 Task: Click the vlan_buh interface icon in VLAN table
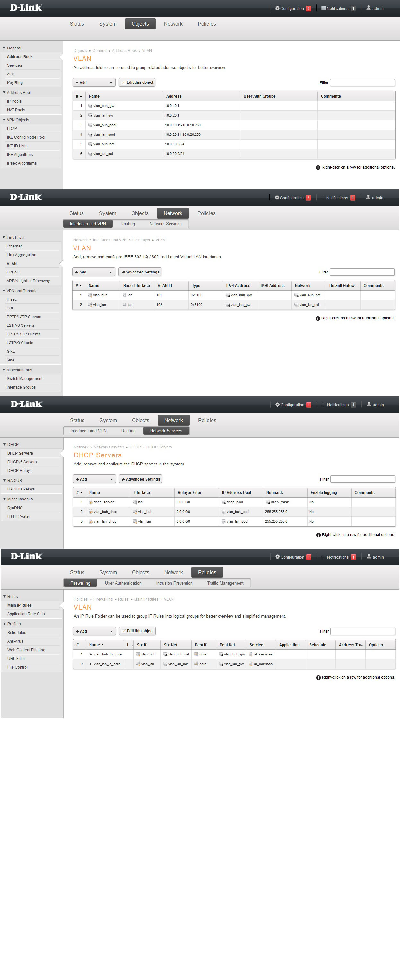point(90,295)
